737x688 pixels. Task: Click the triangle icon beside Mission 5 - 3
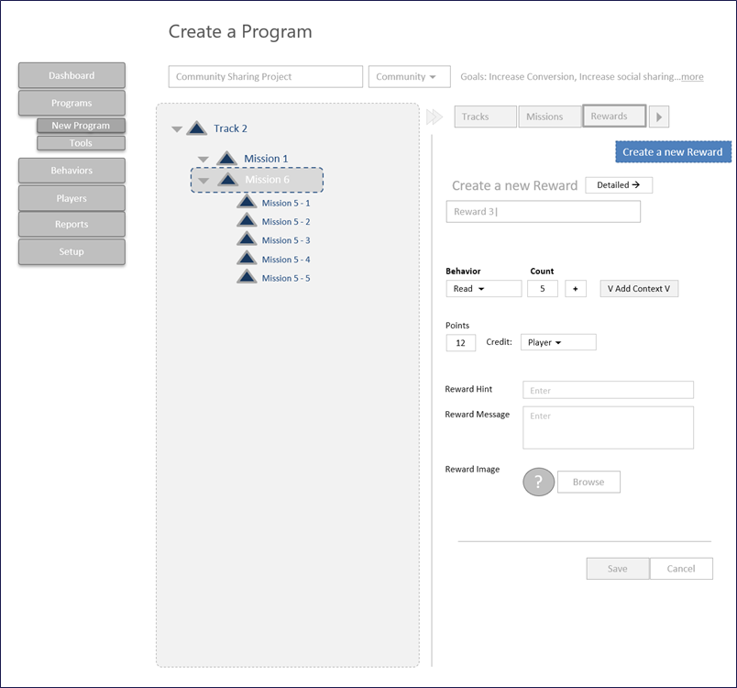coord(247,240)
